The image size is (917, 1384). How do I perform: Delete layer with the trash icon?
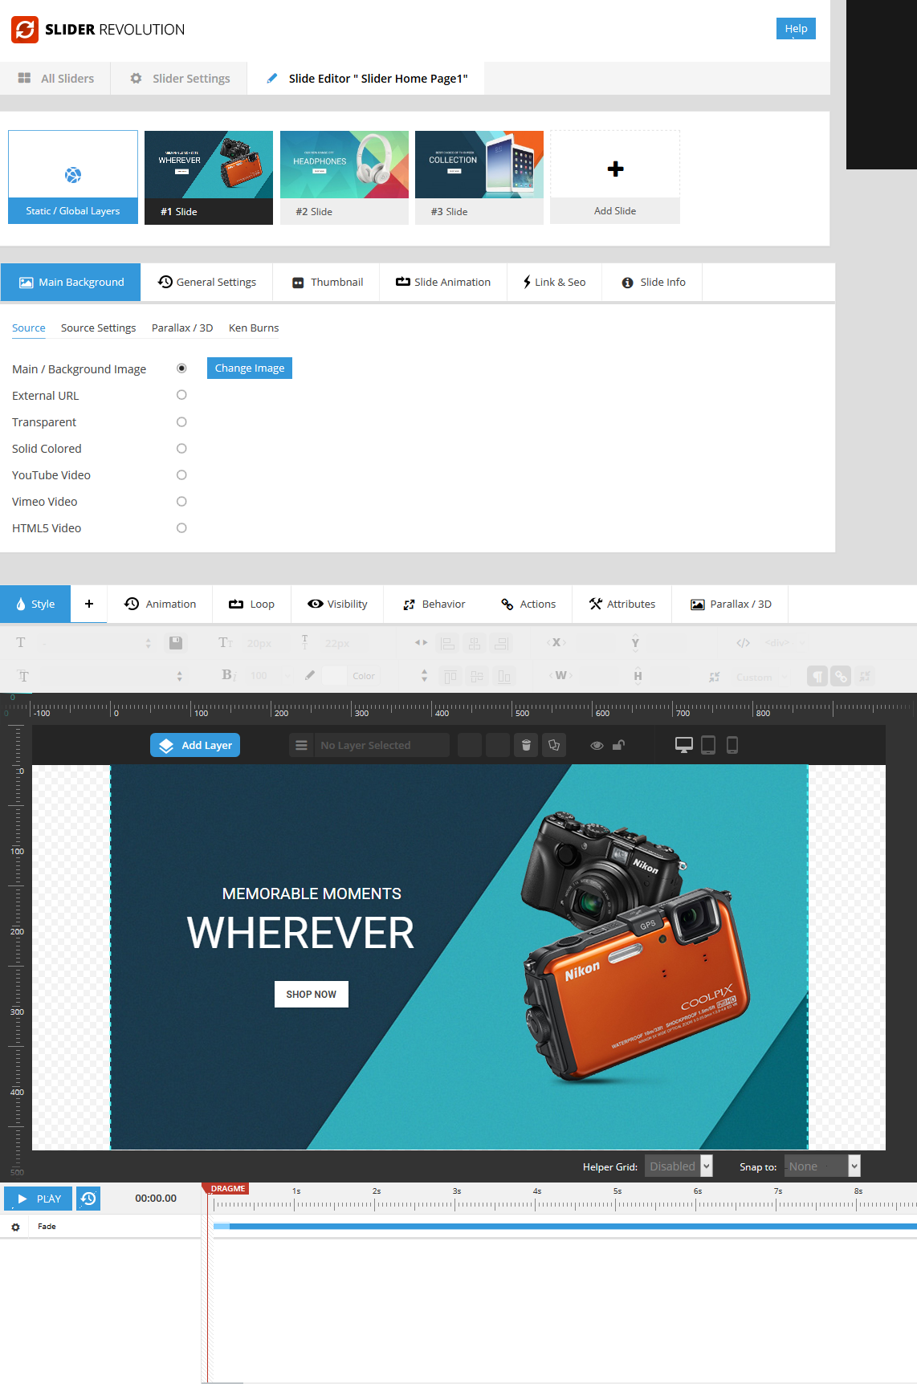(526, 745)
